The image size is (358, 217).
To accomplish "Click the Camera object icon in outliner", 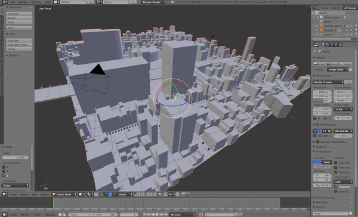I will click(322, 30).
